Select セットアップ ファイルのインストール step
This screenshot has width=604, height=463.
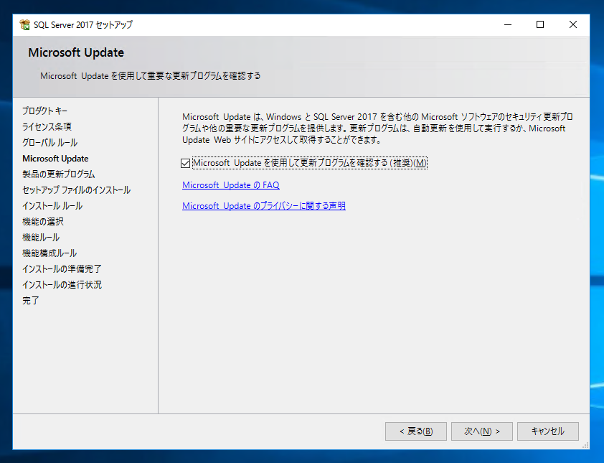click(76, 190)
